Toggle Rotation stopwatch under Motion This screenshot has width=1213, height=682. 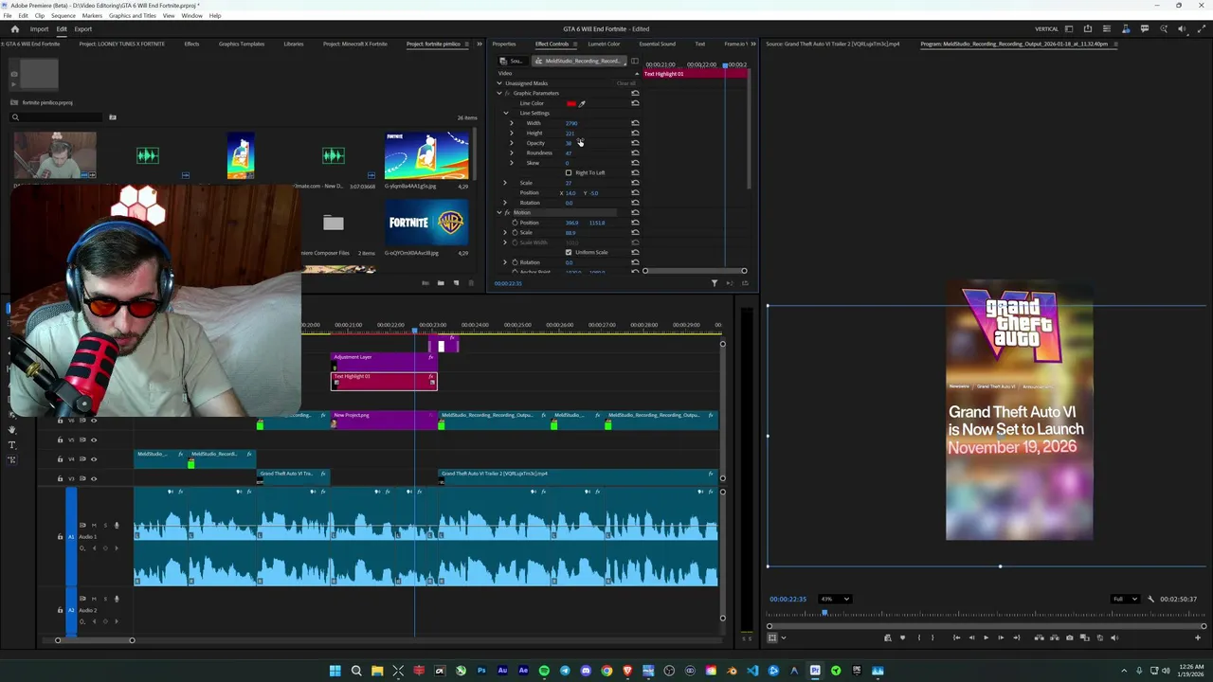click(x=515, y=262)
